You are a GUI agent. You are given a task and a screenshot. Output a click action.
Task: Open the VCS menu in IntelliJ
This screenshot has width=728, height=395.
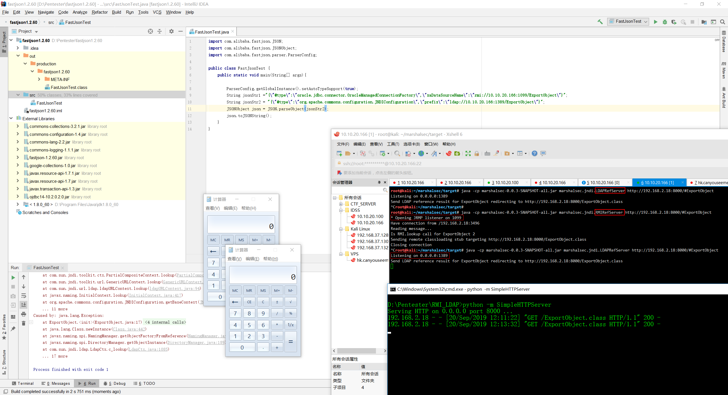pyautogui.click(x=157, y=12)
